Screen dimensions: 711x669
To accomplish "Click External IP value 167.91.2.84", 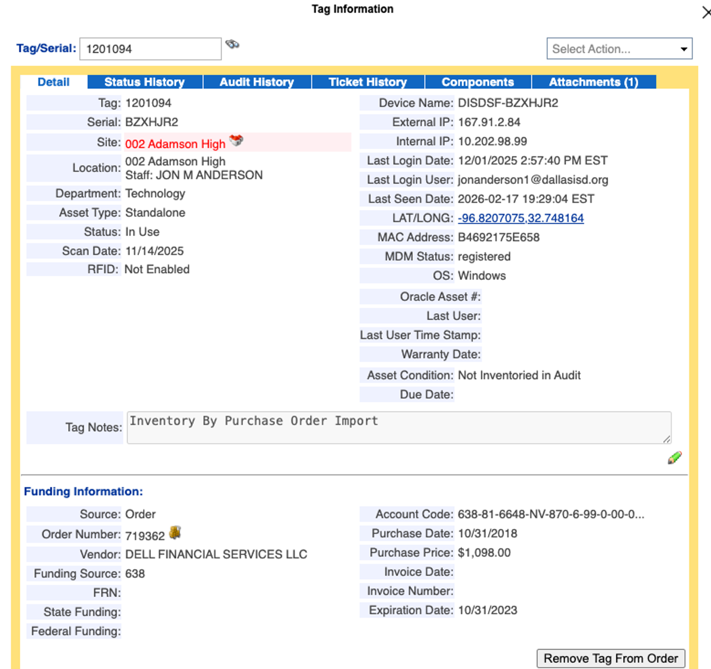I will pos(489,122).
